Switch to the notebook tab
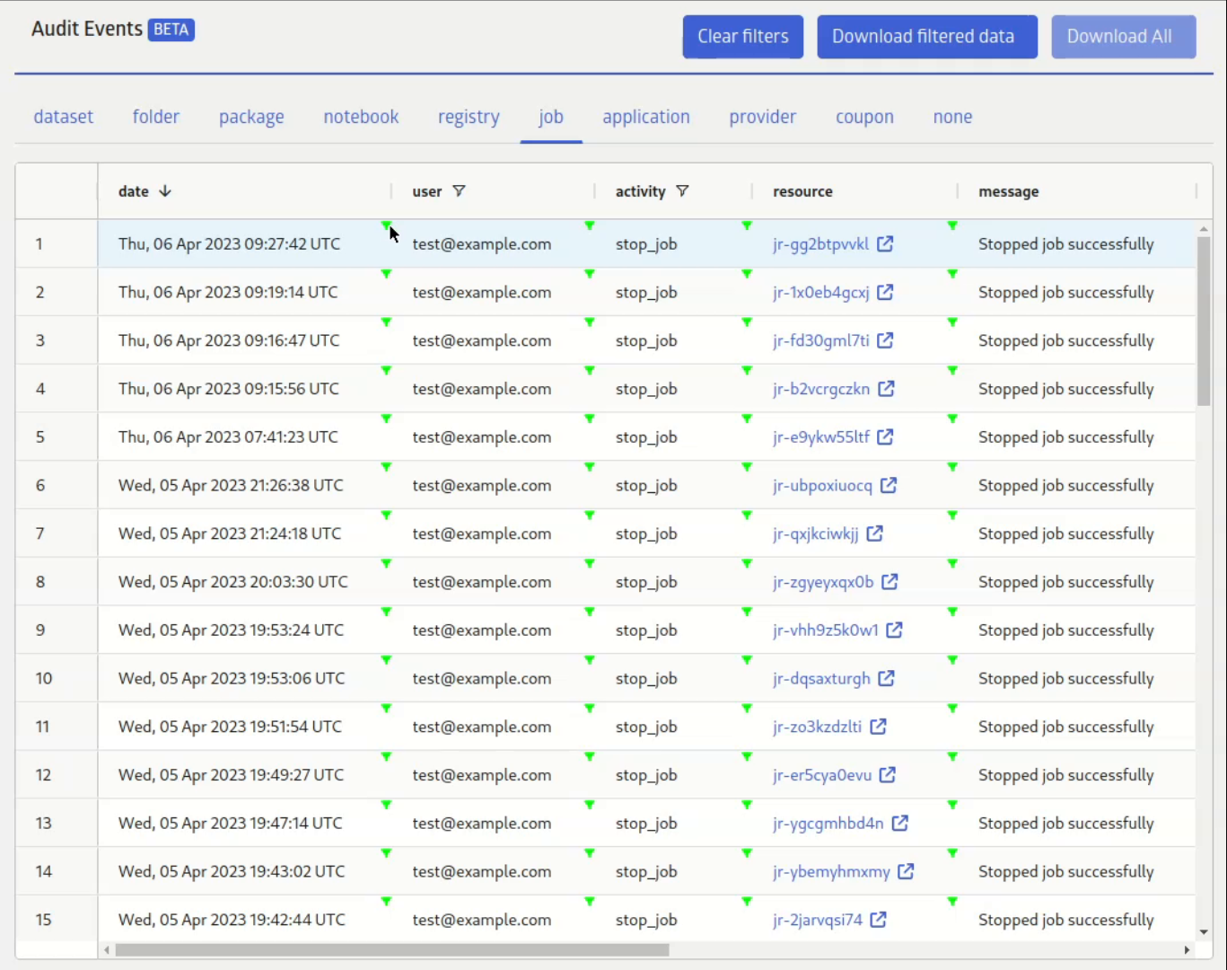 tap(361, 117)
